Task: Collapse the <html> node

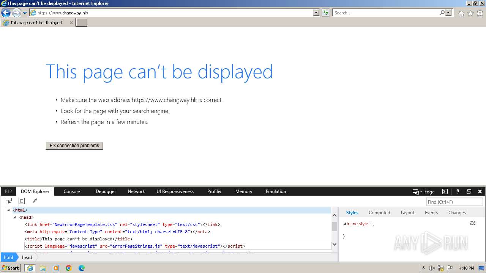Action: click(x=8, y=210)
